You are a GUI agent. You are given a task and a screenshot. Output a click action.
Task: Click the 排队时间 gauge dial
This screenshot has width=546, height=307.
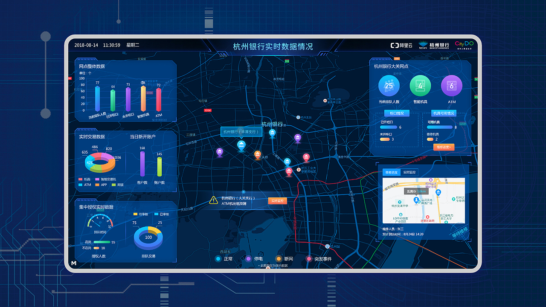[99, 220]
